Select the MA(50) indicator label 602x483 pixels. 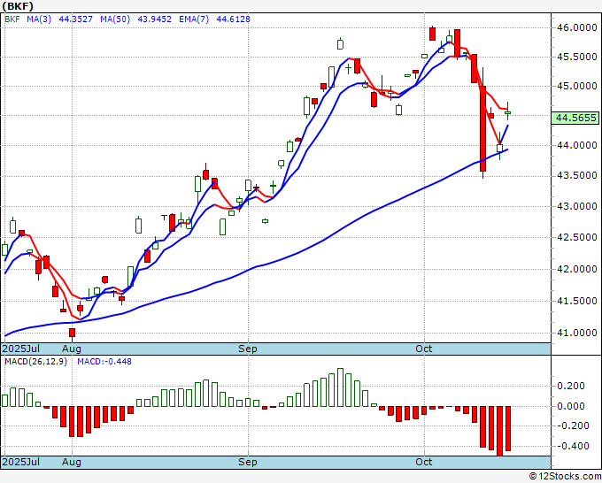coord(115,19)
